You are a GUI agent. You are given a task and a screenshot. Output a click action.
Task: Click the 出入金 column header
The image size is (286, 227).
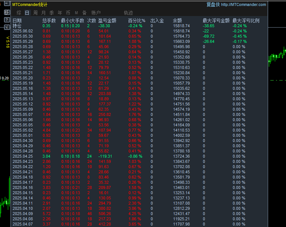157,21
